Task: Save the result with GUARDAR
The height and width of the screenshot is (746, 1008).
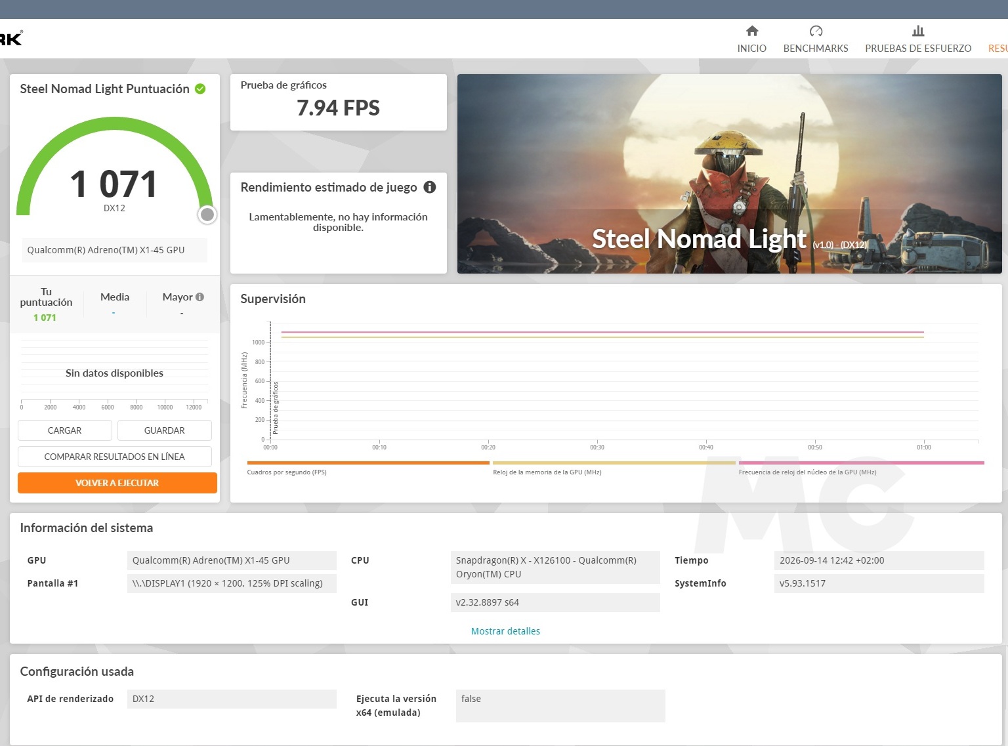Action: (x=165, y=430)
